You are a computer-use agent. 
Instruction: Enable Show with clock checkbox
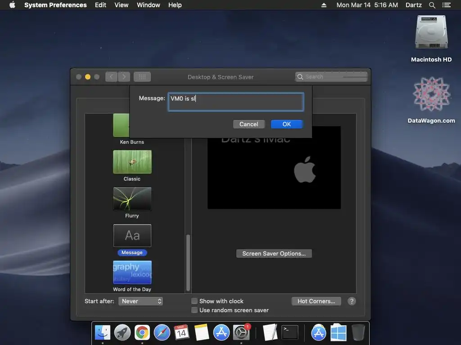point(194,301)
